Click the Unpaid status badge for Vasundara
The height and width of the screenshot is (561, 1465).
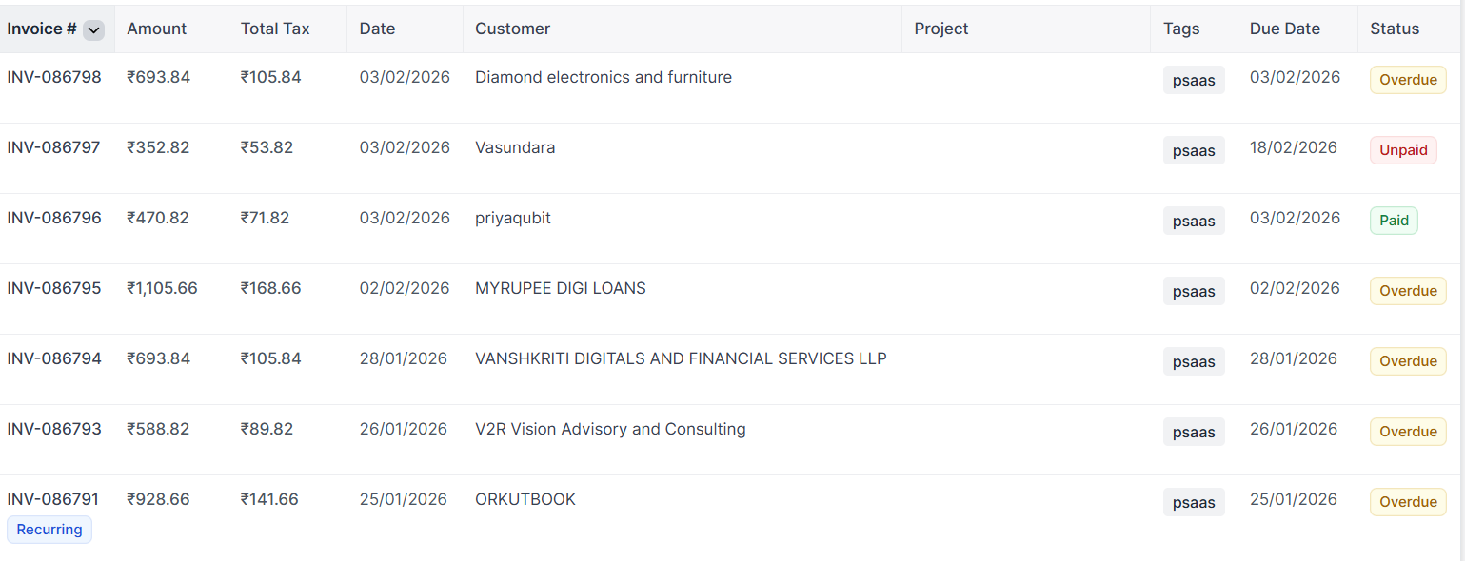pos(1403,150)
